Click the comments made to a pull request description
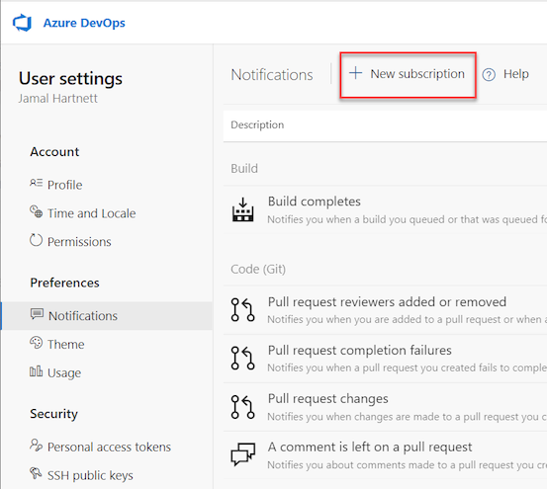This screenshot has height=489, width=547. (x=408, y=465)
